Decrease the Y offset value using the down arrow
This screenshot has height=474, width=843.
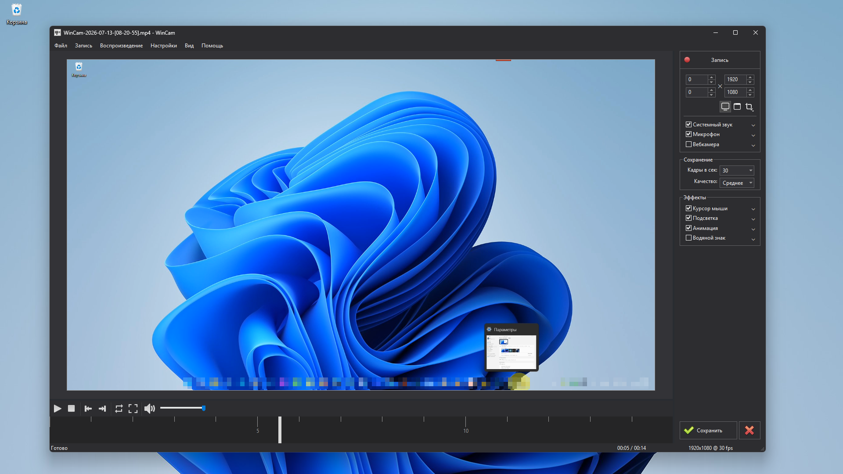tap(712, 95)
